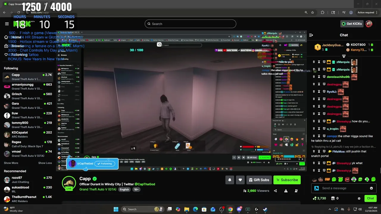The image size is (381, 214).
Task: Click the heart follow icon below the stream
Action: click(240, 180)
